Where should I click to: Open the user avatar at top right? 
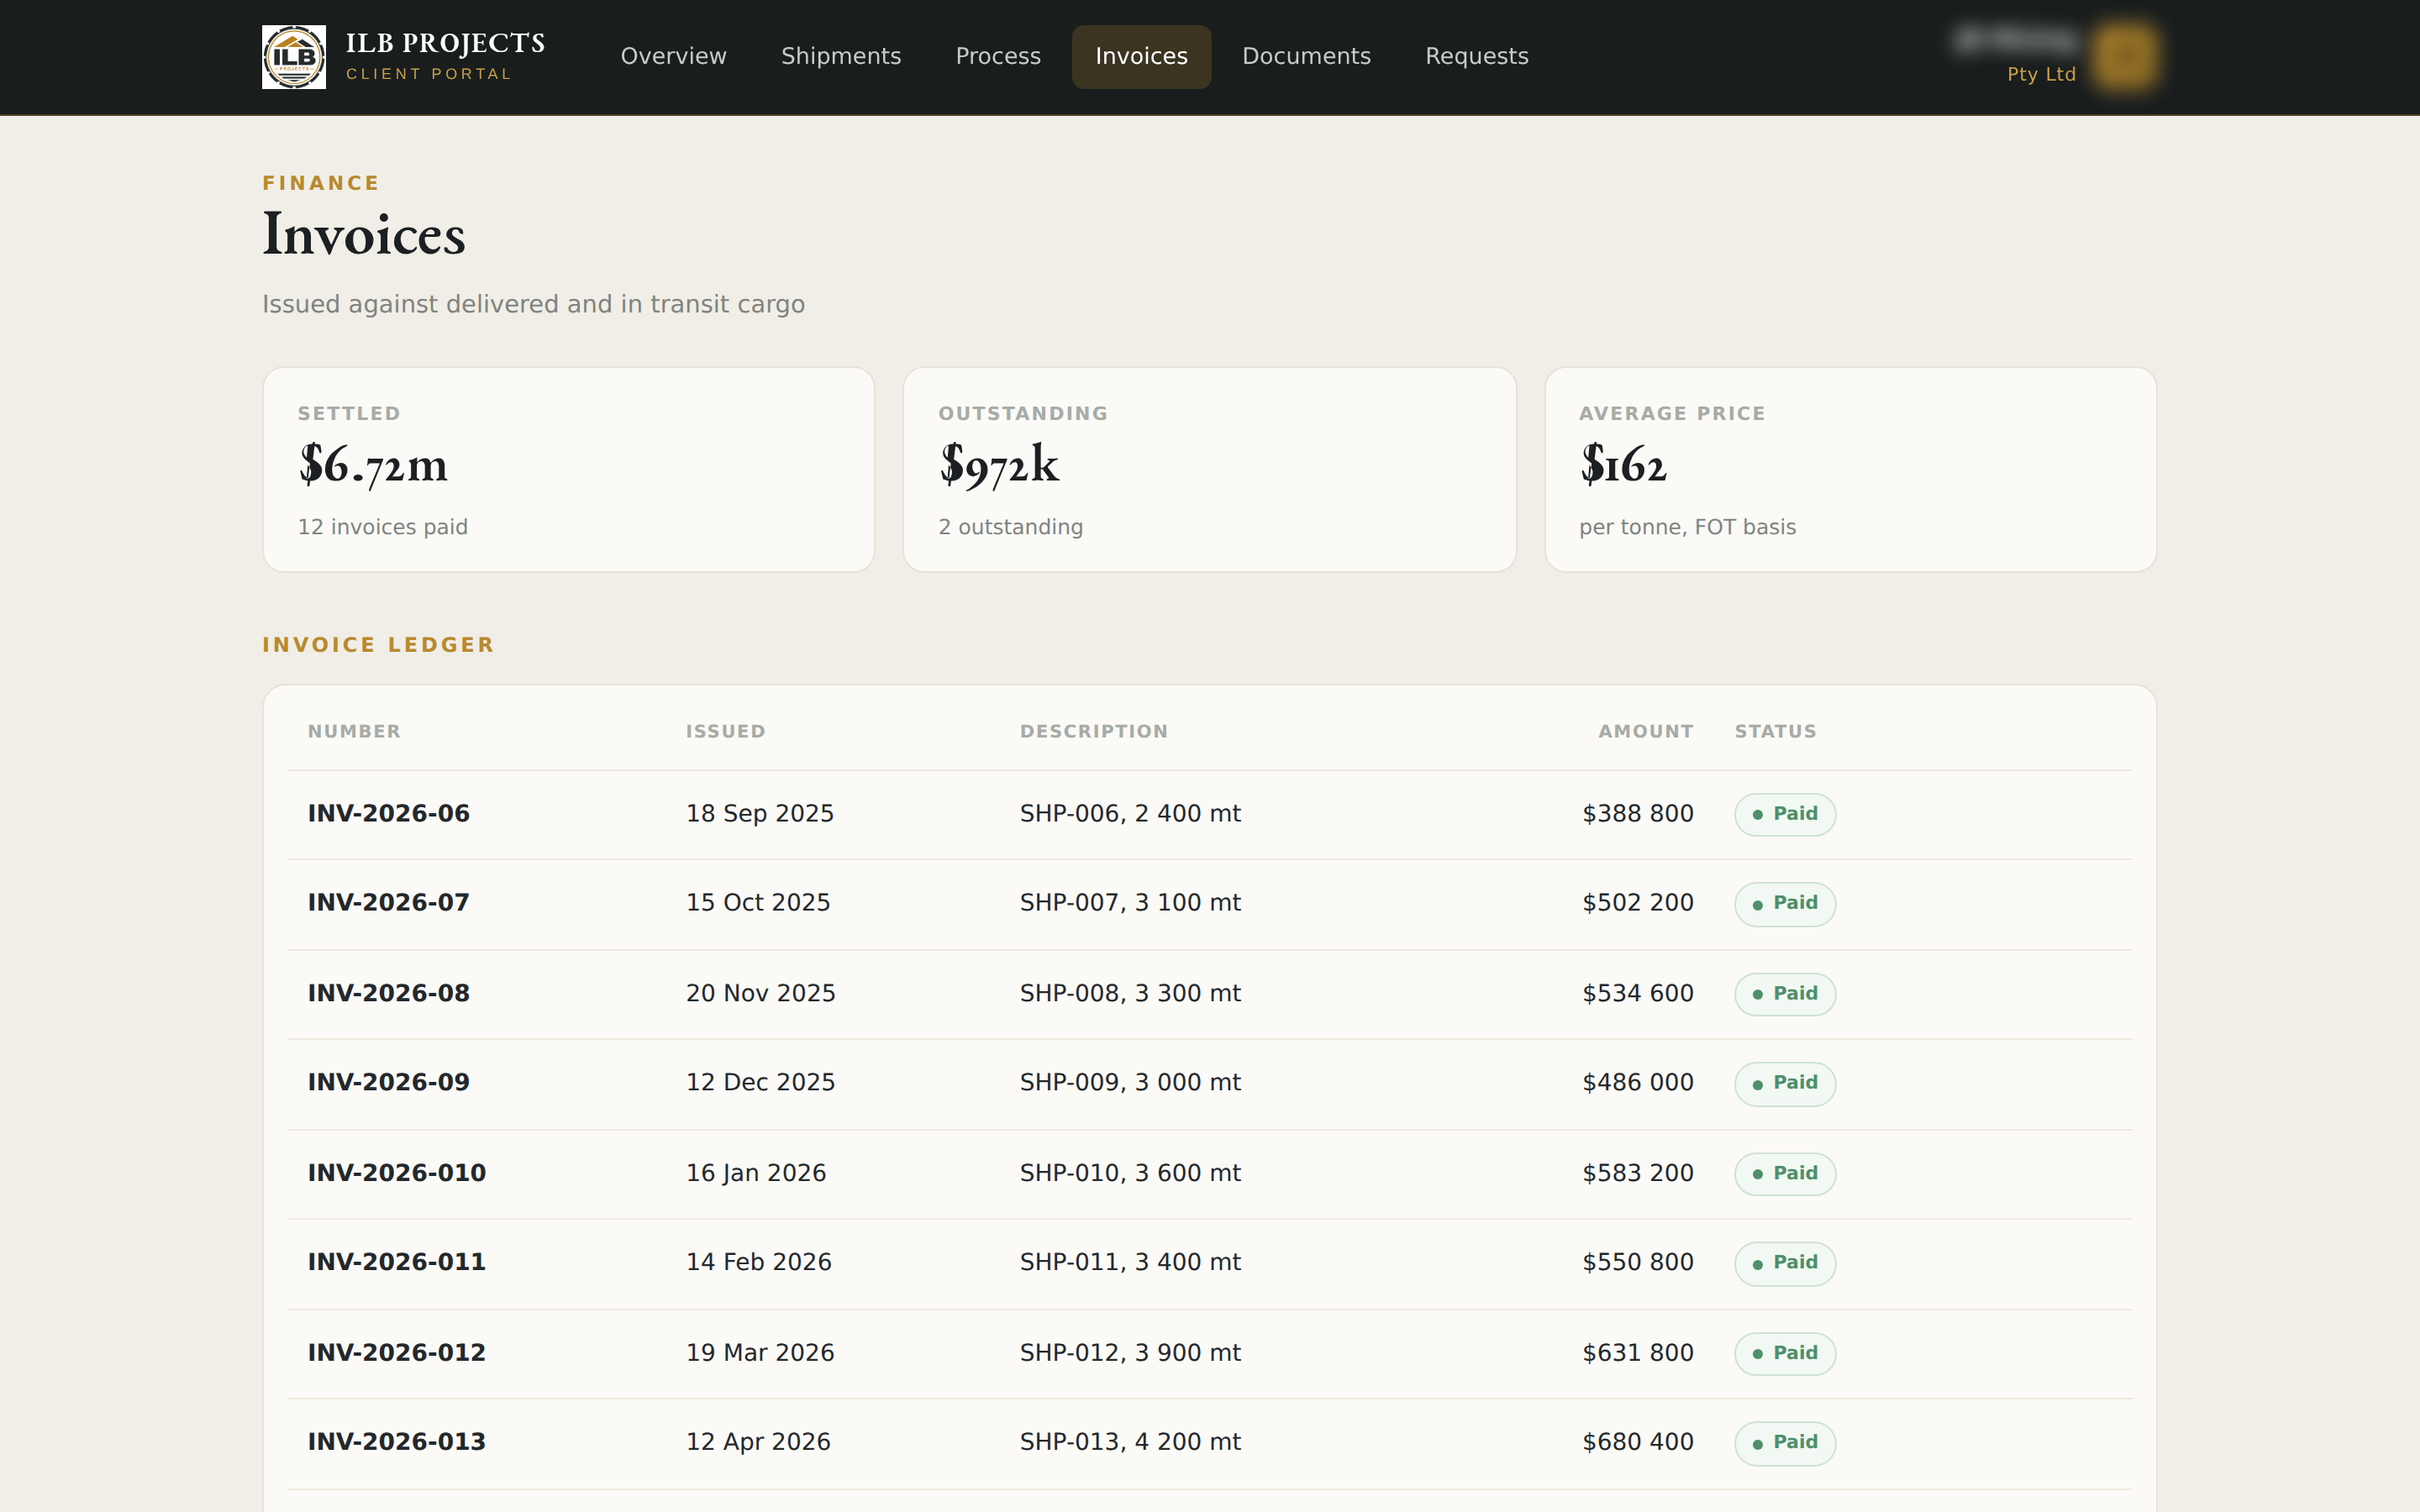coord(2126,56)
